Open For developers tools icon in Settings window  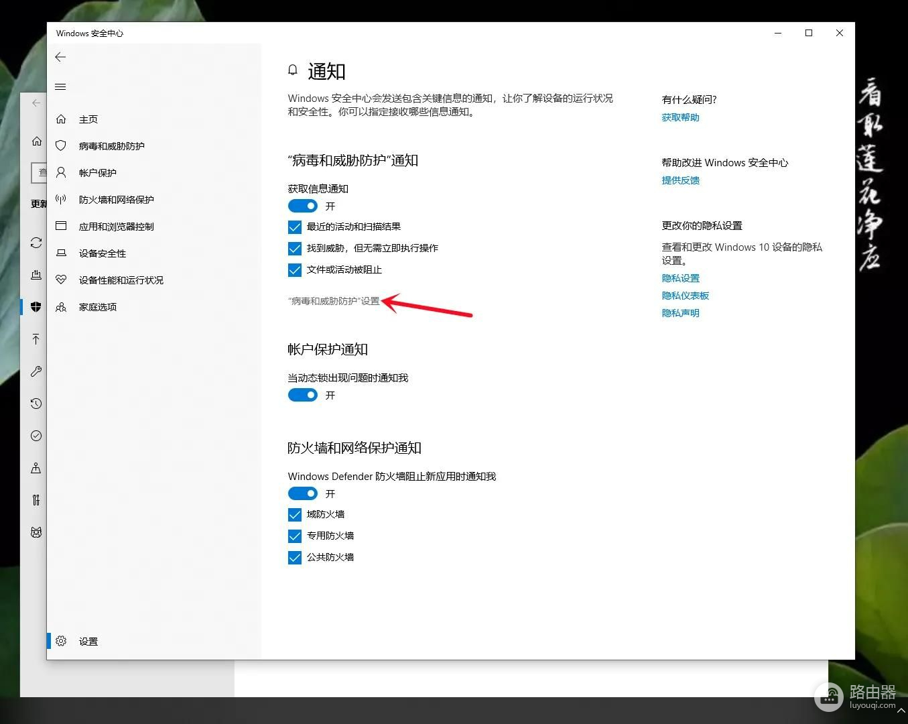36,500
